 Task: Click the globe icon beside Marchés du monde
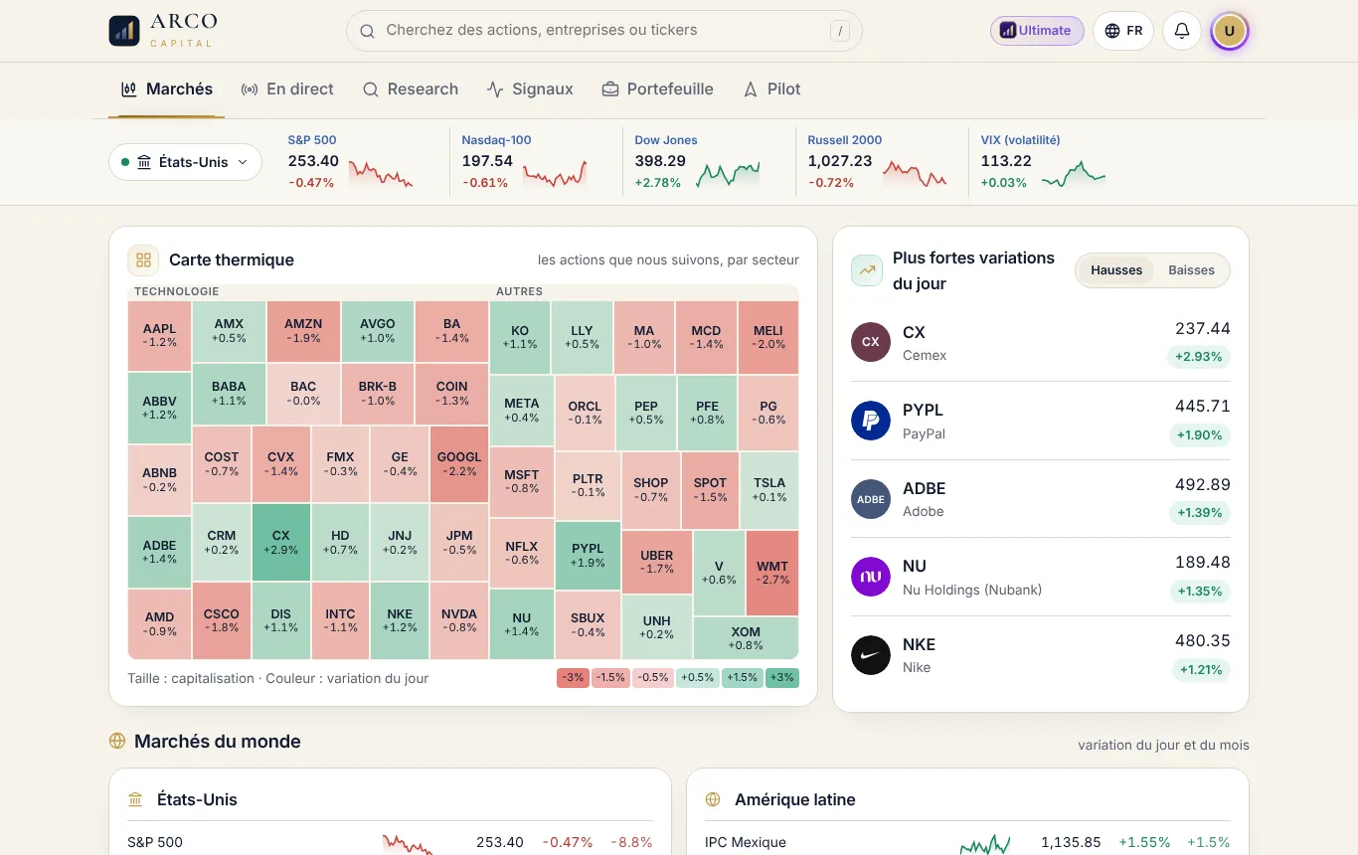pyautogui.click(x=117, y=742)
